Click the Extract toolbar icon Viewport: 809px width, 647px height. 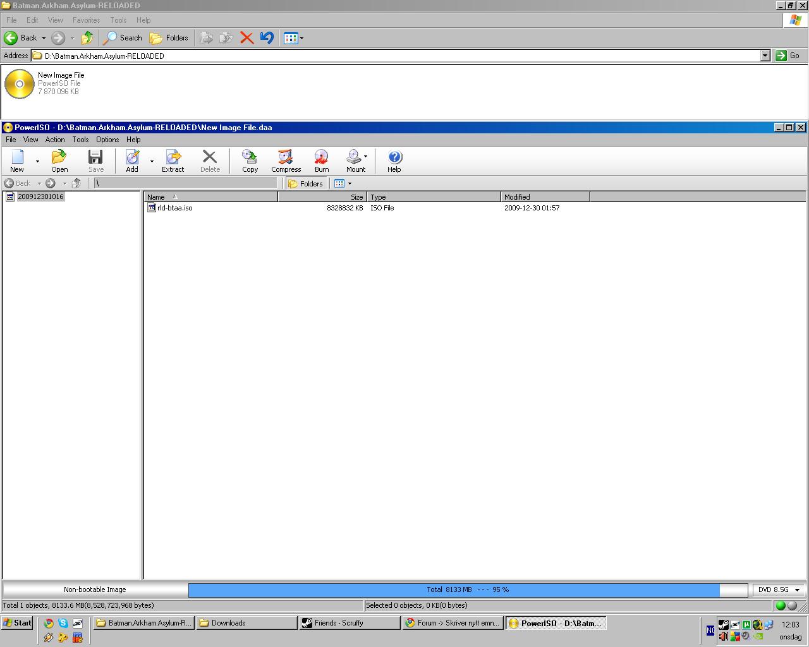173,160
